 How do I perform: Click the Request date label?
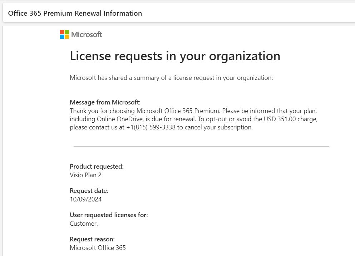coord(89,191)
